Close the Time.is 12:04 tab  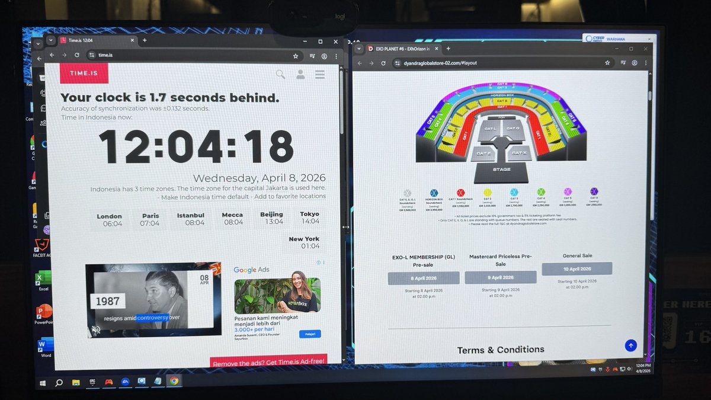pyautogui.click(x=133, y=40)
